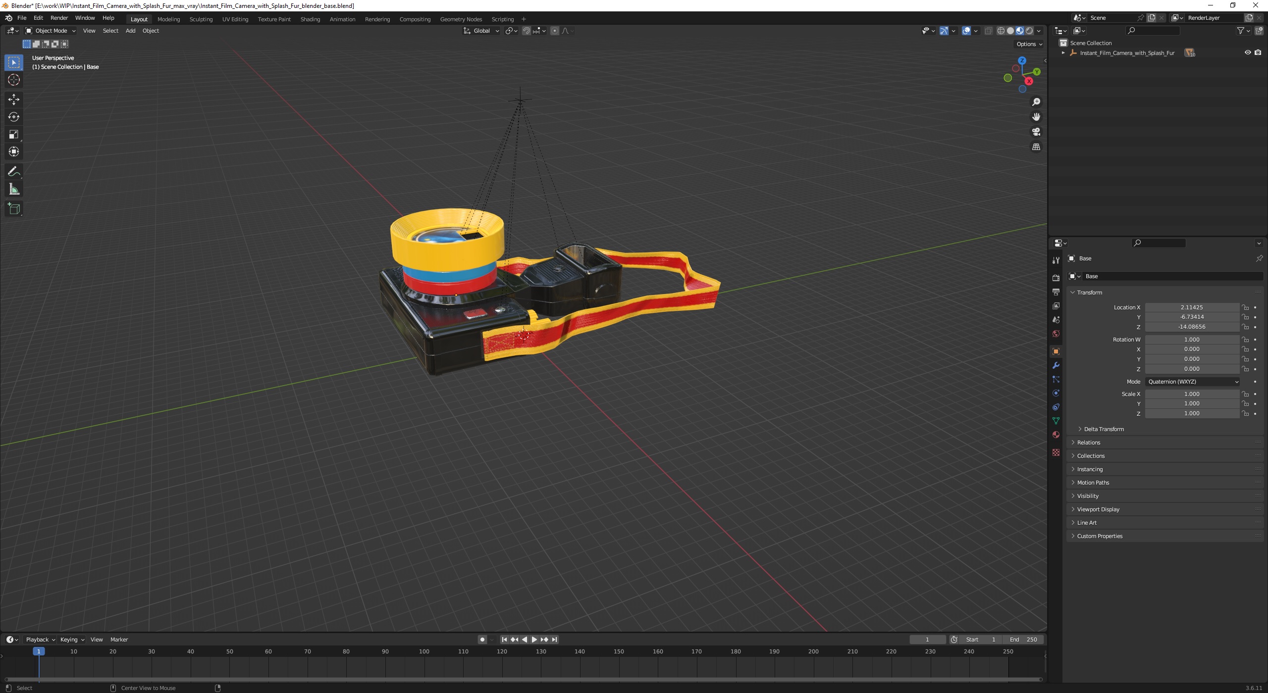Choose the Add Cube tool
The width and height of the screenshot is (1268, 693).
(14, 209)
